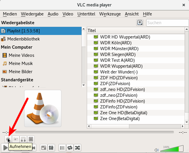Mute audio via speaker icon
Image resolution: width=189 pixels, height=153 pixels.
157,150
